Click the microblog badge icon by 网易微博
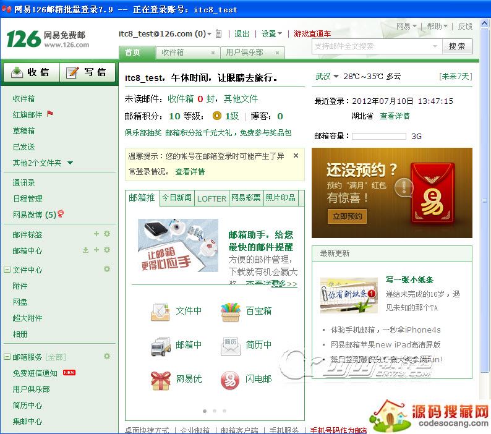 [x=61, y=214]
